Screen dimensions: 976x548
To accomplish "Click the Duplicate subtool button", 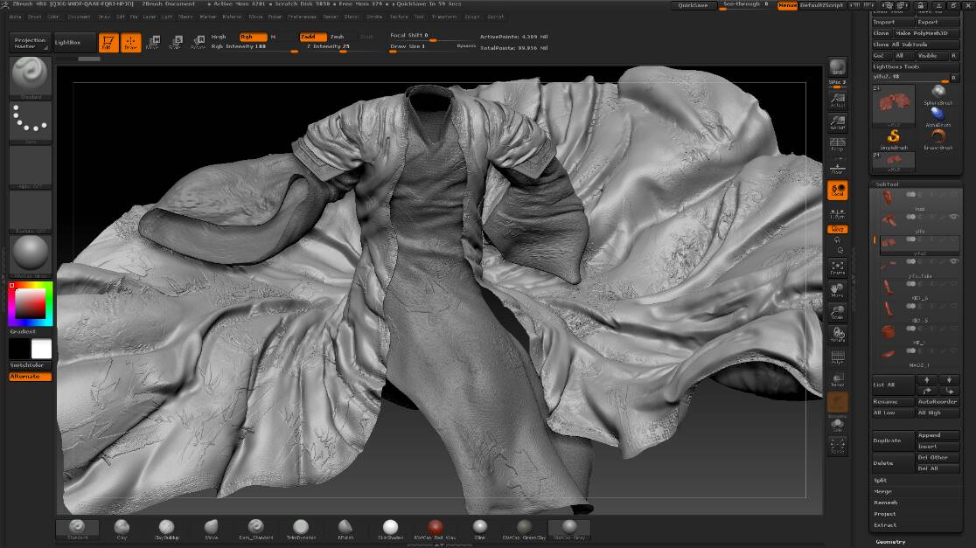I will point(892,440).
